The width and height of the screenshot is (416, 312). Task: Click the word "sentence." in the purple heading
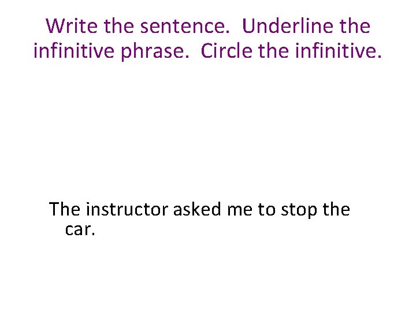pyautogui.click(x=185, y=27)
